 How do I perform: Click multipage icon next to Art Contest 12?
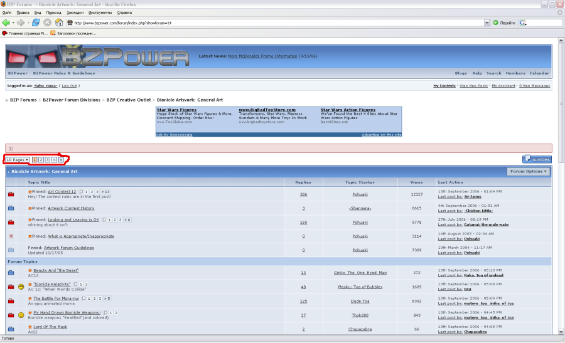click(x=81, y=192)
